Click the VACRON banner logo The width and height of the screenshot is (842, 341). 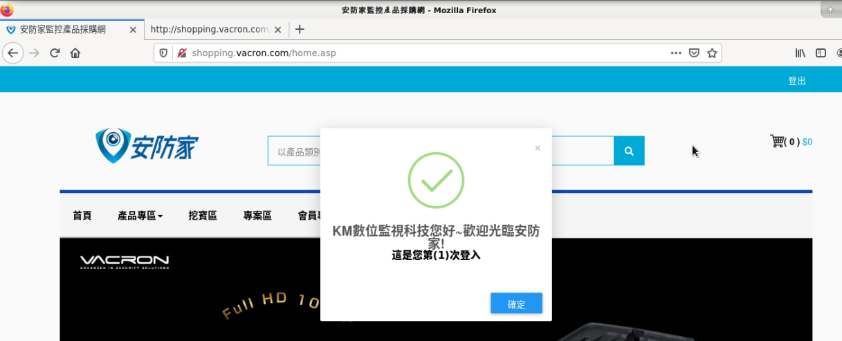pyautogui.click(x=124, y=262)
